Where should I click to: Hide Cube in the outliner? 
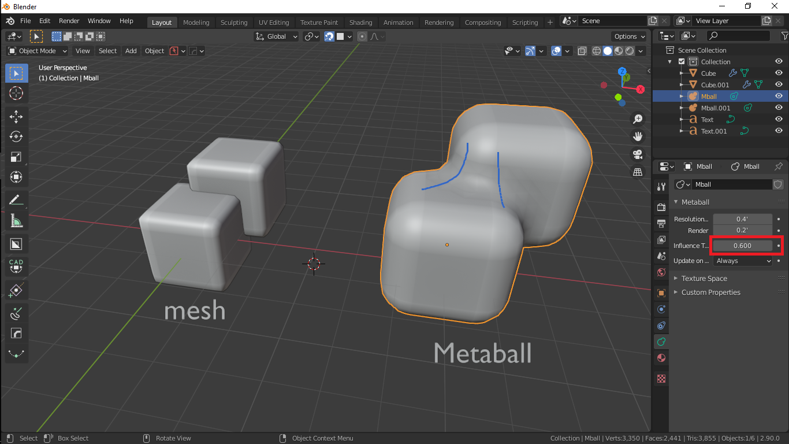(x=779, y=73)
